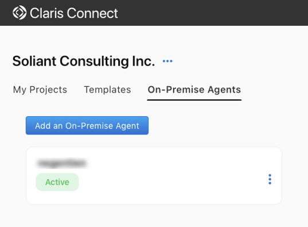Click the Soliant Consulting Inc. team heading
Viewport: 308px width, 227px height.
pyautogui.click(x=84, y=61)
